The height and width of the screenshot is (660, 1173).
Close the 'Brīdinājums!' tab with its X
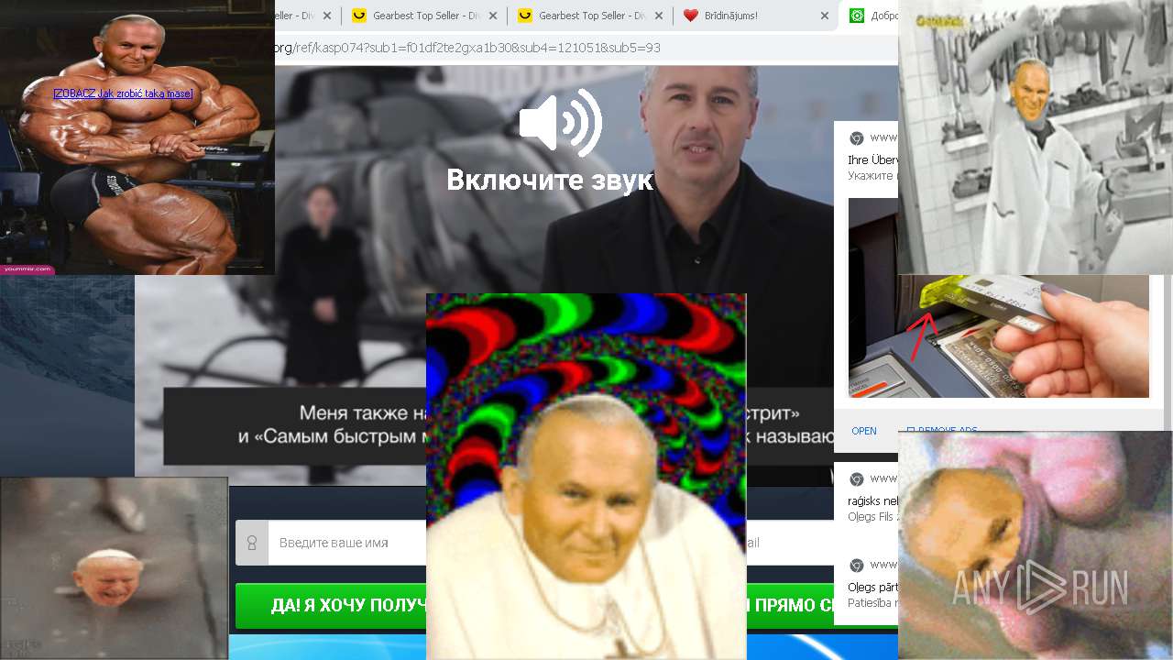pyautogui.click(x=824, y=16)
